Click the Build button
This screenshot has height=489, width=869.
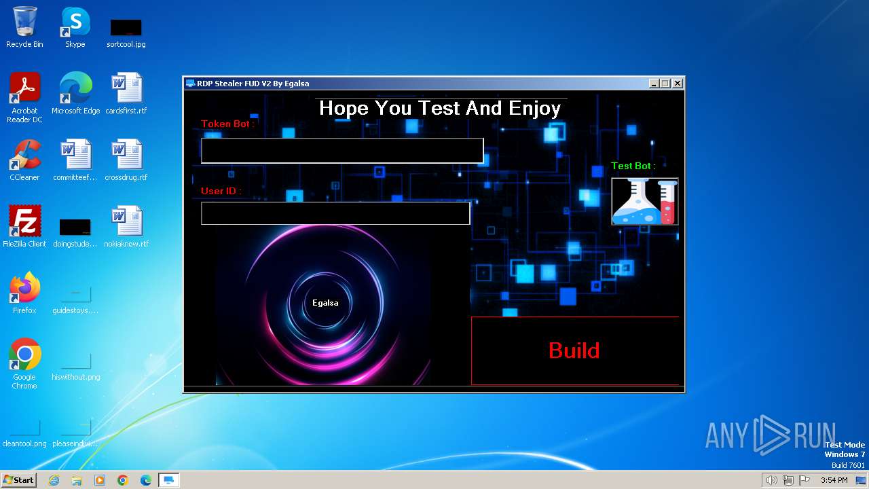click(575, 350)
